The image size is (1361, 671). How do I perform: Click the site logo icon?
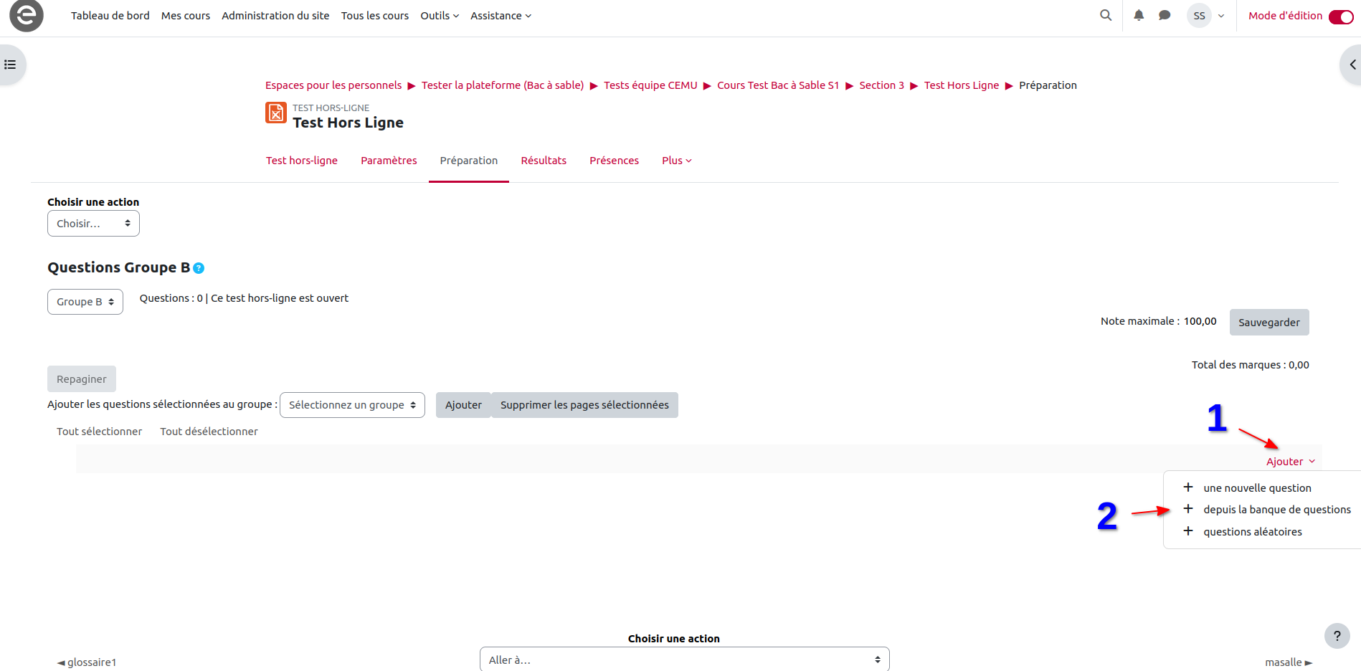27,16
